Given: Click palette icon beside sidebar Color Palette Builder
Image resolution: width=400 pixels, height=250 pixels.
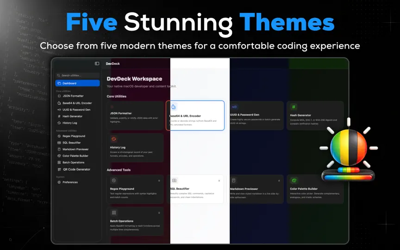Looking at the screenshot, I should point(59,156).
